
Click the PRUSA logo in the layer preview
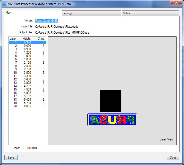point(112,120)
